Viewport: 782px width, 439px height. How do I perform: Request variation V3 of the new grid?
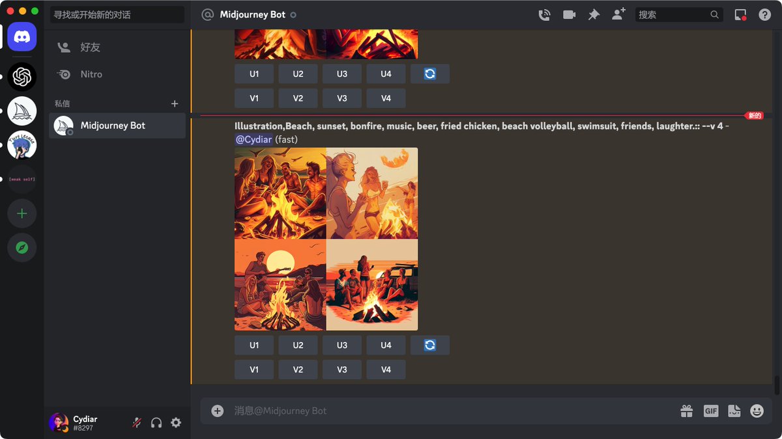pos(341,369)
